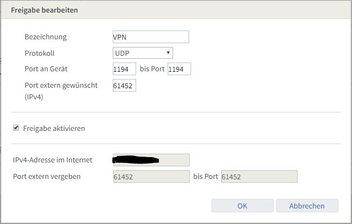The width and height of the screenshot is (352, 224).
Task: Click the redacted IPv4-Adresse im Internet field
Action: pos(151,160)
